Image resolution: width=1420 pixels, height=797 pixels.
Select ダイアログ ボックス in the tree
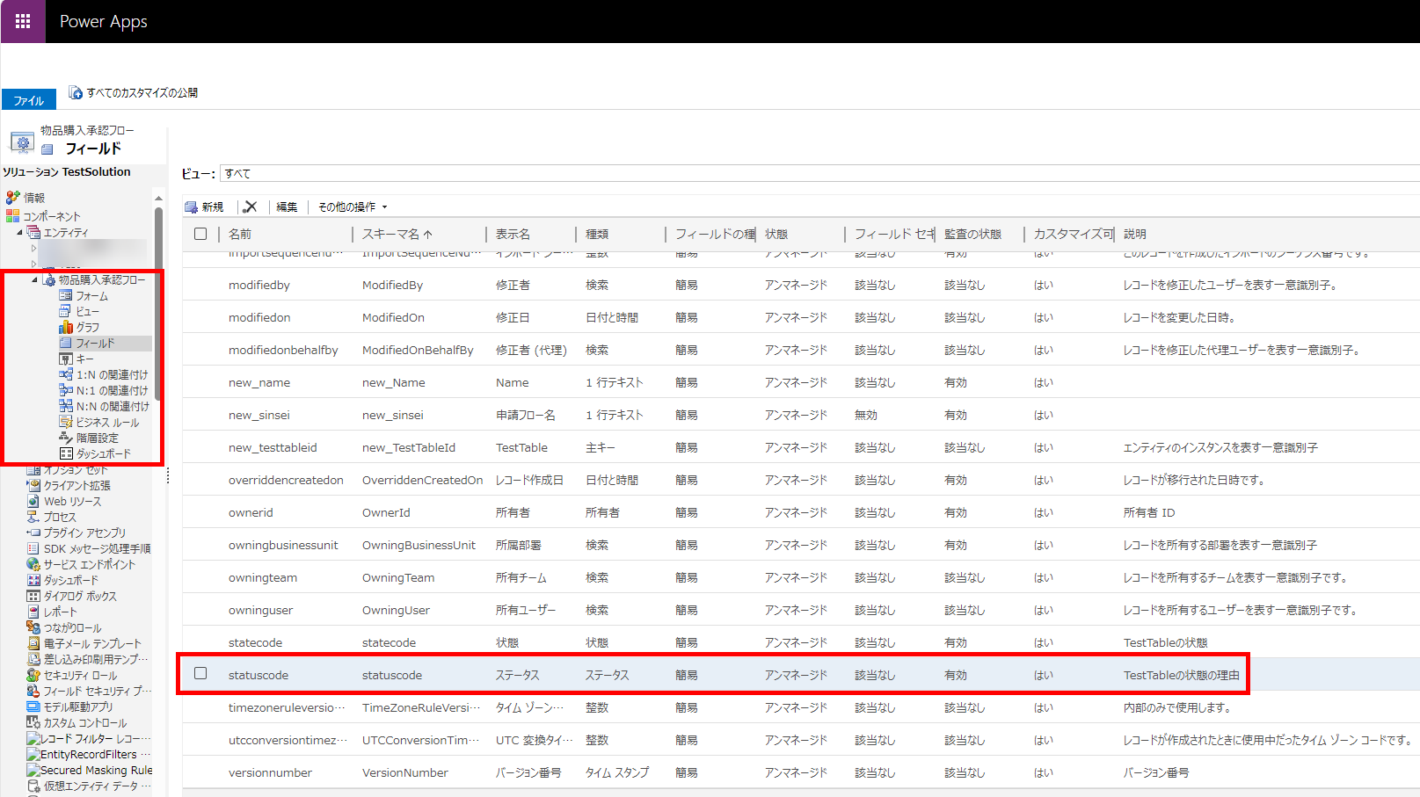[80, 596]
